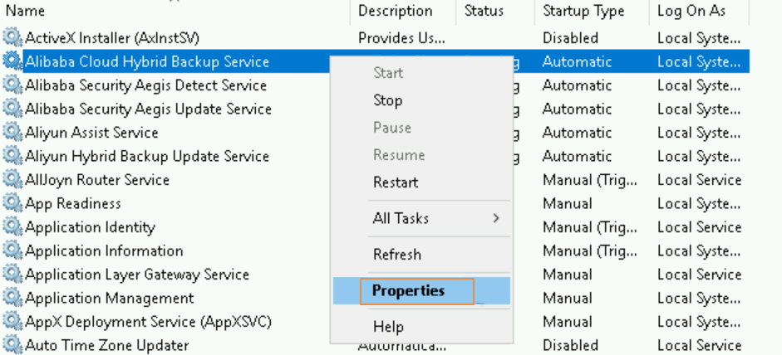This screenshot has height=355, width=782.
Task: Select Aliyun Hybrid Backup Update Service
Action: point(147,156)
